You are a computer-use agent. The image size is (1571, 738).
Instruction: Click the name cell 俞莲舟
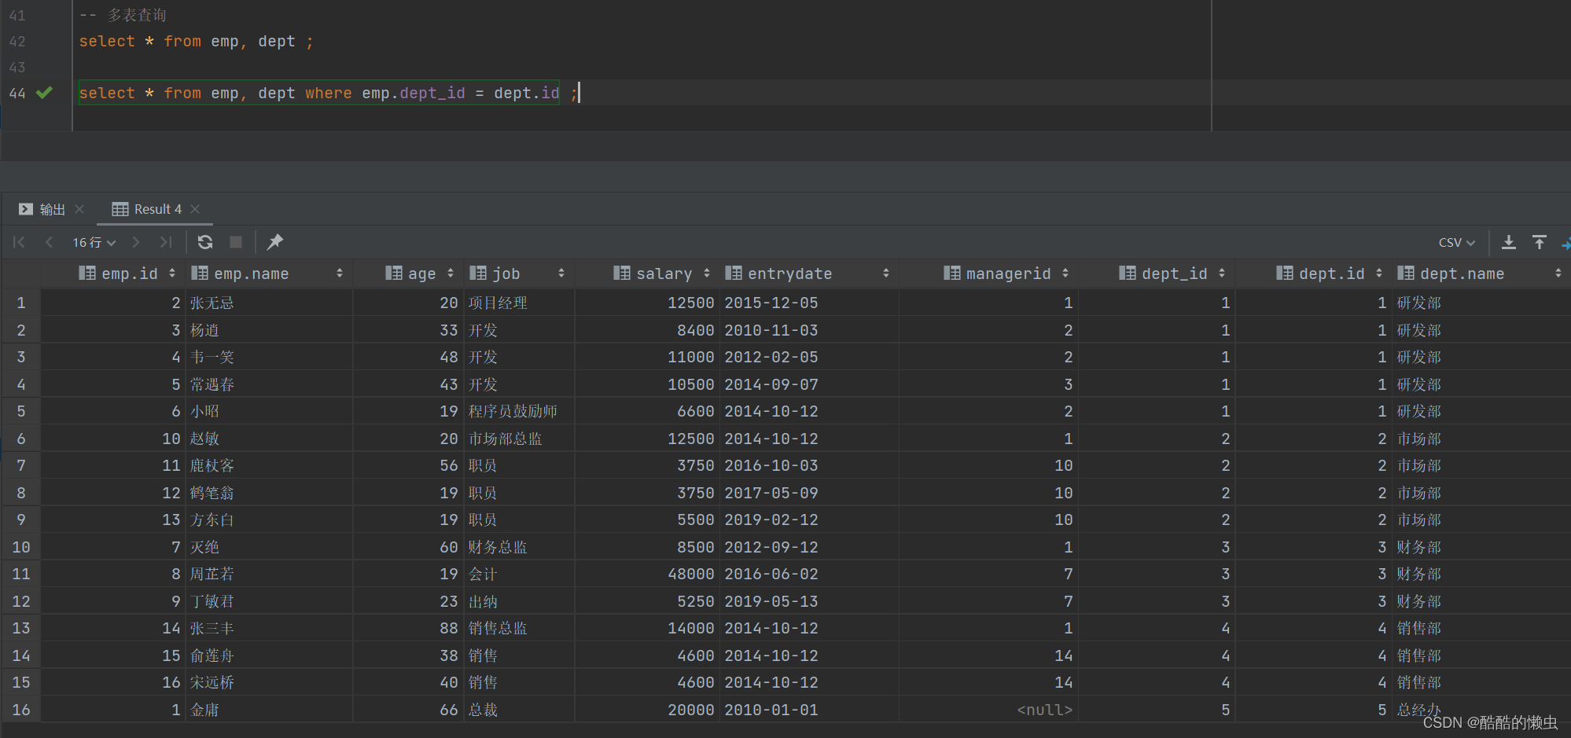[269, 655]
